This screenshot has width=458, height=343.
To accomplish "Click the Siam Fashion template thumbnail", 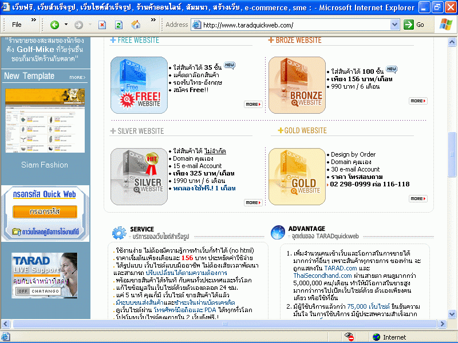I will click(x=45, y=121).
